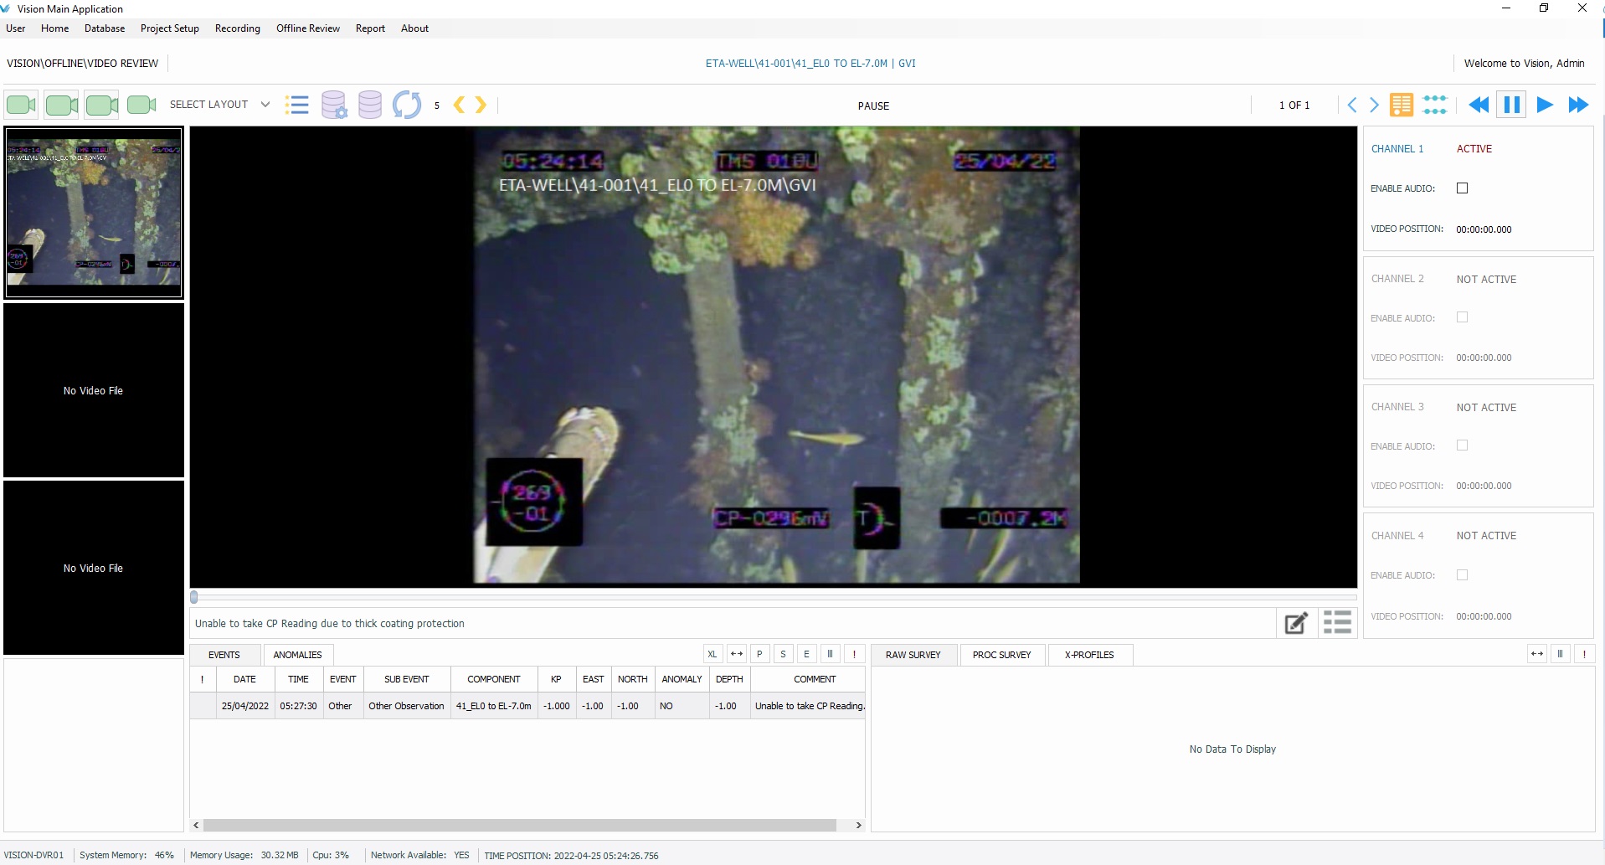Click the events scrollbar left arrow
The height and width of the screenshot is (865, 1605).
tap(196, 826)
